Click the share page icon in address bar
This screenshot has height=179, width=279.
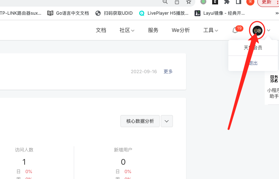coord(177,2)
